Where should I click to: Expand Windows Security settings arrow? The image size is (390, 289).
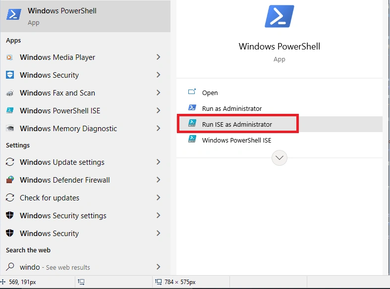coord(159,215)
